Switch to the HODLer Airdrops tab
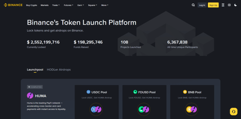This screenshot has height=119, width=241. click(59, 70)
